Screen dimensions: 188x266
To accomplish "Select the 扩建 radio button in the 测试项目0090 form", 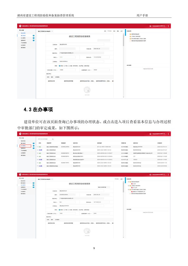I will point(65,66).
